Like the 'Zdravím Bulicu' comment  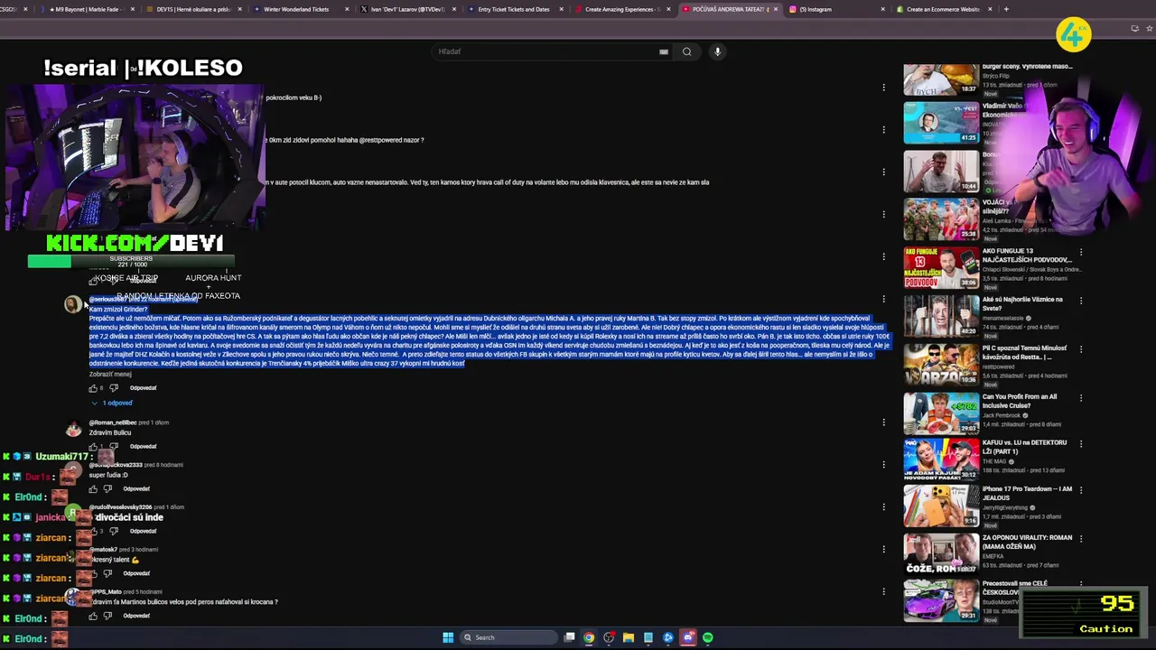click(93, 447)
